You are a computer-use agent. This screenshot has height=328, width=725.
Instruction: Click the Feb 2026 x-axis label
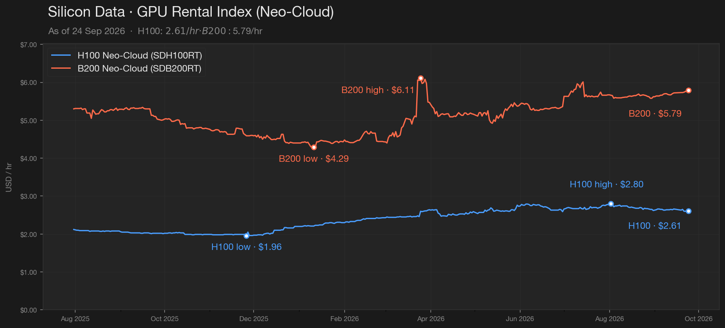click(345, 319)
